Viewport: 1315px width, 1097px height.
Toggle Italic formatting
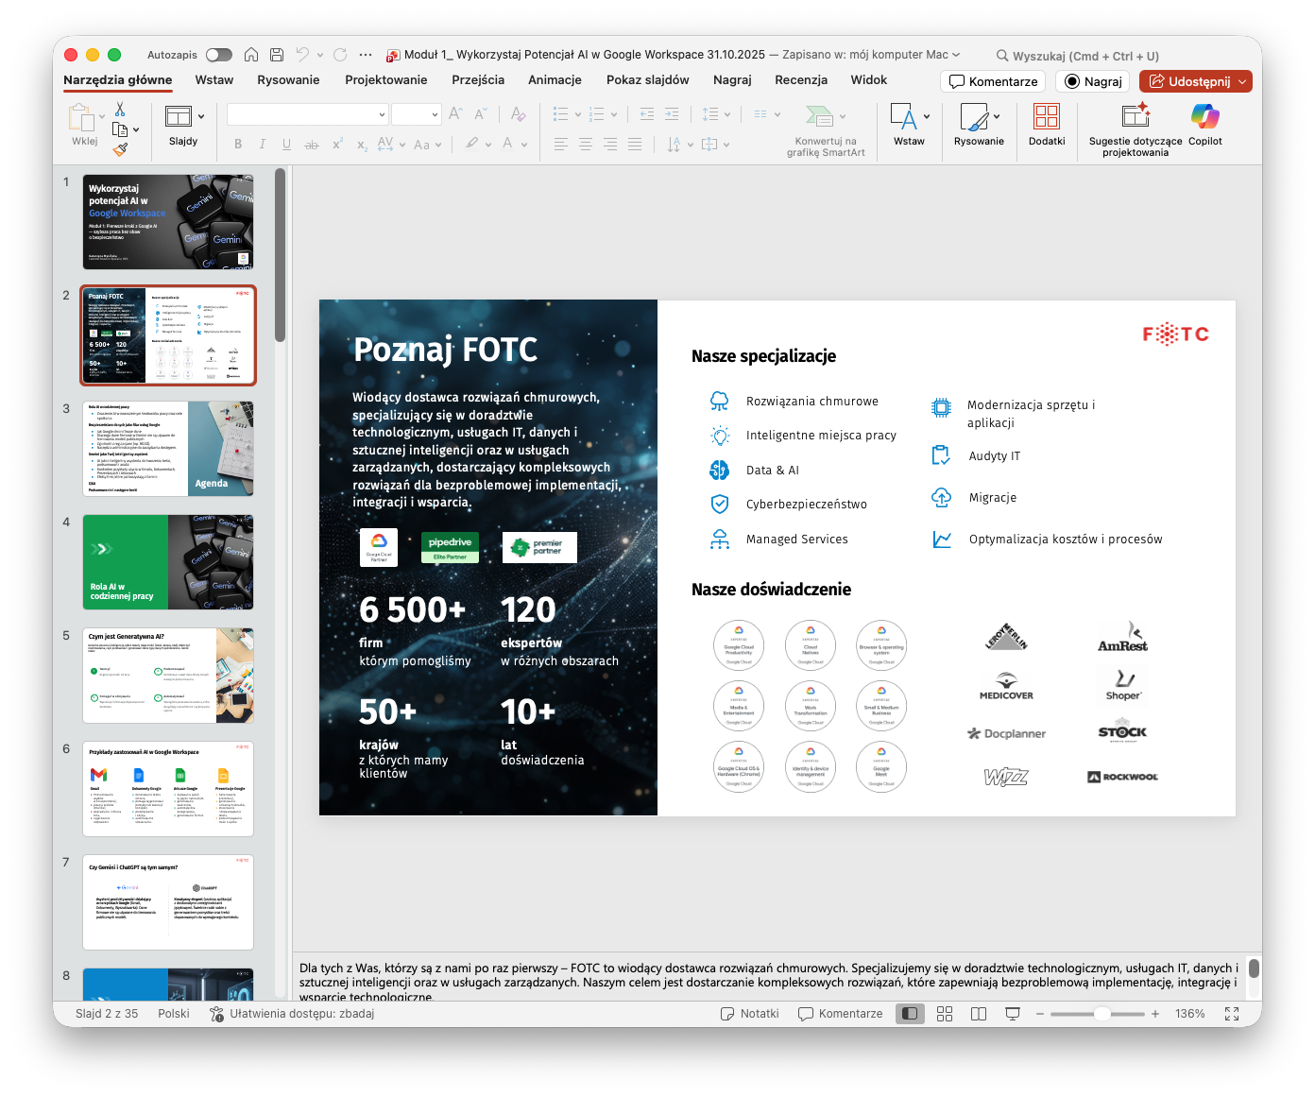[262, 145]
